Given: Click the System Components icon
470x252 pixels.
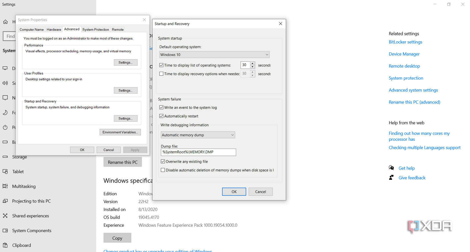Looking at the screenshot, I should (5, 231).
